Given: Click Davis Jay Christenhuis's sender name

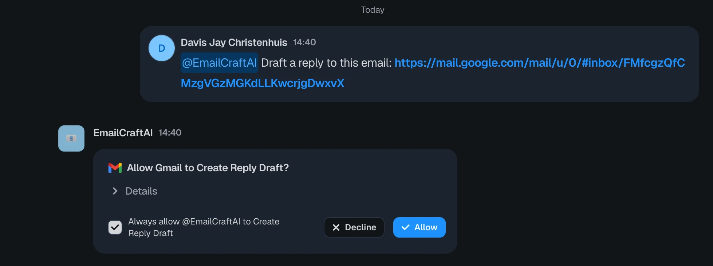Looking at the screenshot, I should coord(234,42).
